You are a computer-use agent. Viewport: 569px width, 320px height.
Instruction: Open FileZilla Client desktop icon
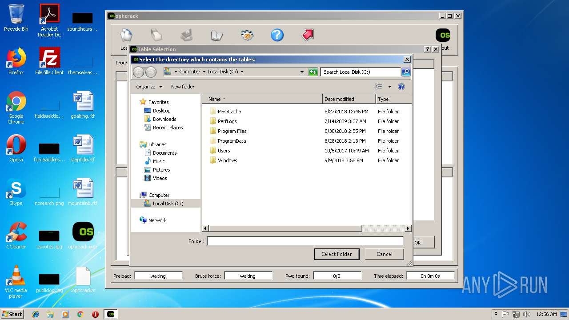click(x=49, y=61)
